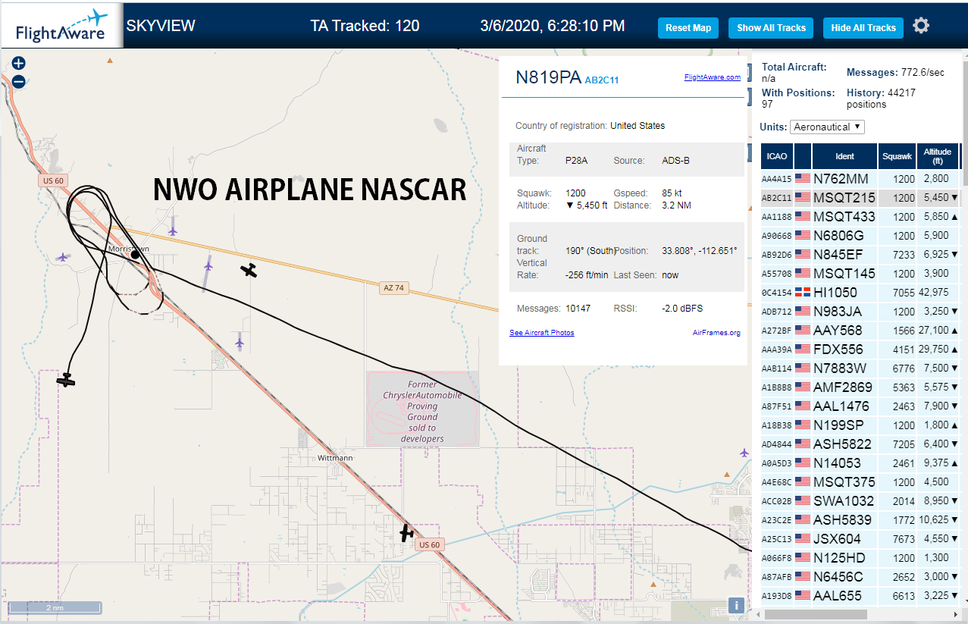Select MSQT145 in aircraft list
968x624 pixels.
pyautogui.click(x=860, y=274)
